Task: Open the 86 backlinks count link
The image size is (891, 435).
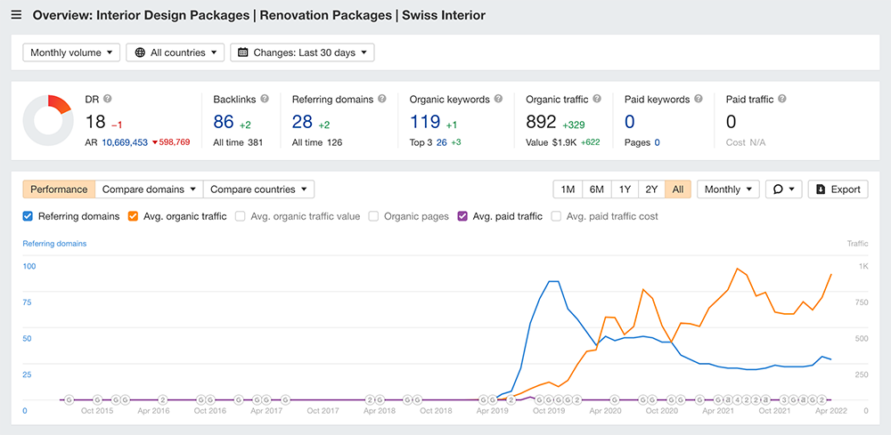Action: pyautogui.click(x=223, y=122)
